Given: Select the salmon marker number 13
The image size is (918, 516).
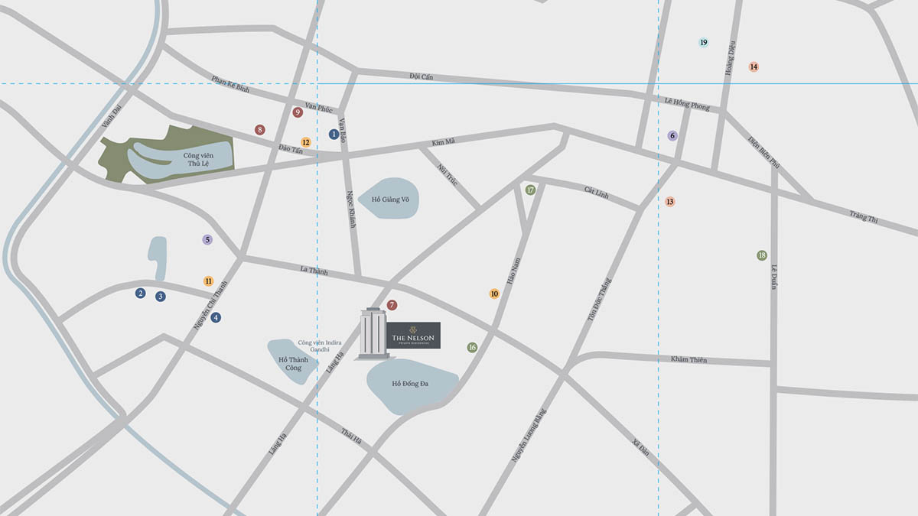Looking at the screenshot, I should click(670, 202).
